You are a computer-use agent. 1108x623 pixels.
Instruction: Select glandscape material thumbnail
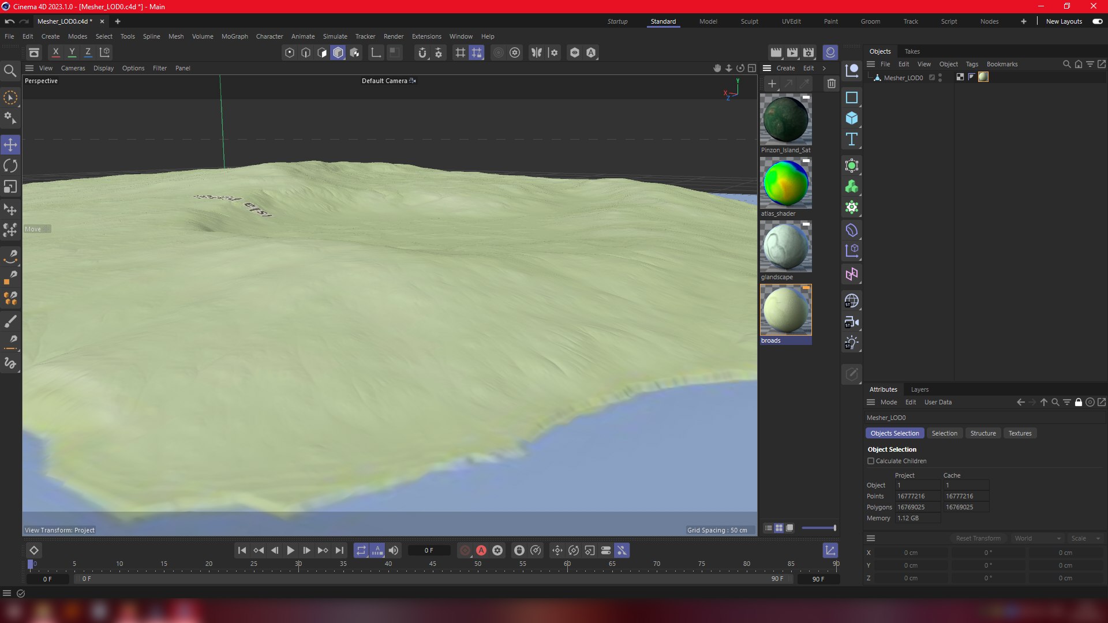point(785,246)
